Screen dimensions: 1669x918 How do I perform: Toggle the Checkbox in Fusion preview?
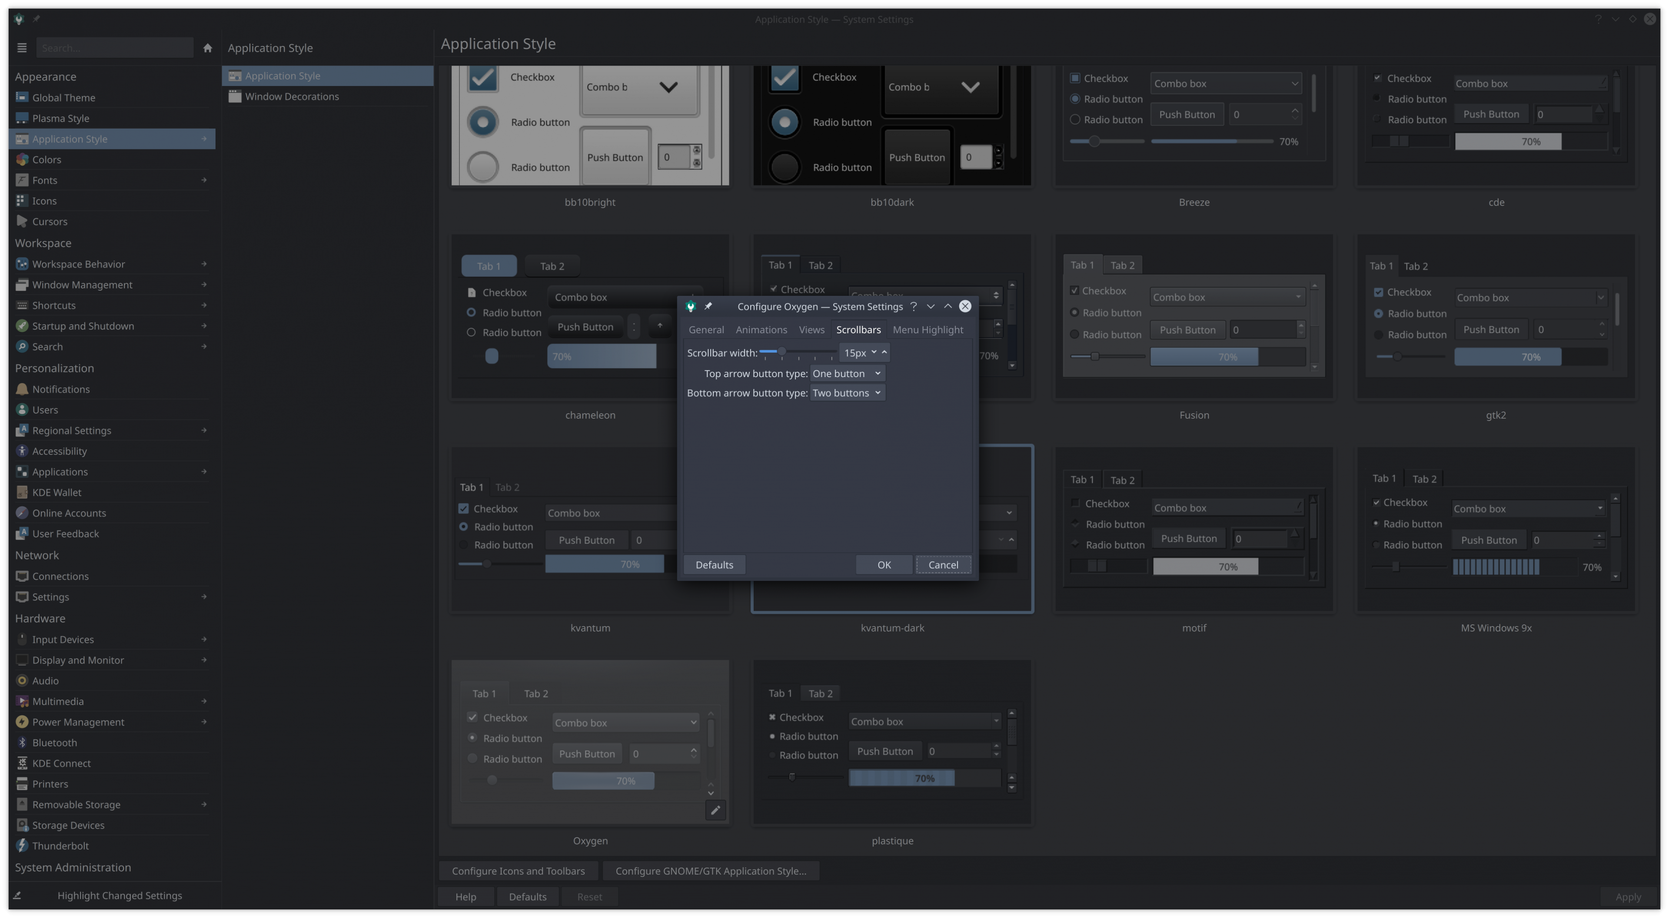(x=1074, y=291)
